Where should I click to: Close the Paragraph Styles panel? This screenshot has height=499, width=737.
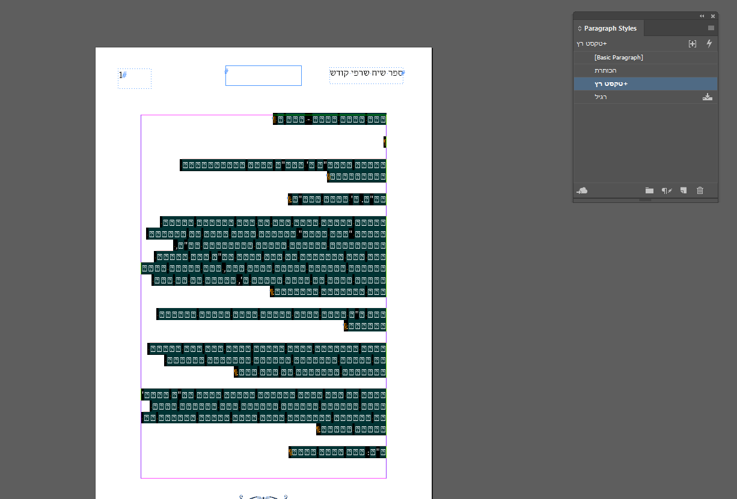(713, 16)
